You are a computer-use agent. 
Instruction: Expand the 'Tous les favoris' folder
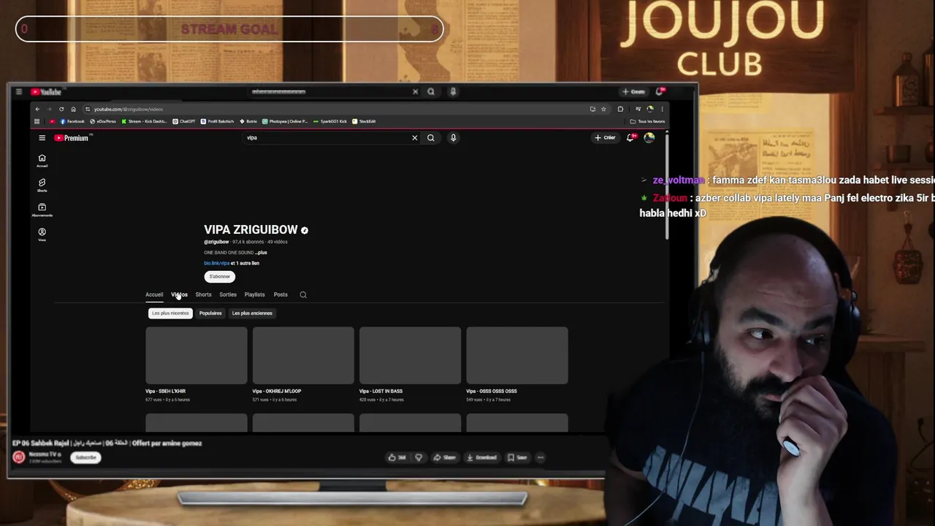[x=647, y=121]
